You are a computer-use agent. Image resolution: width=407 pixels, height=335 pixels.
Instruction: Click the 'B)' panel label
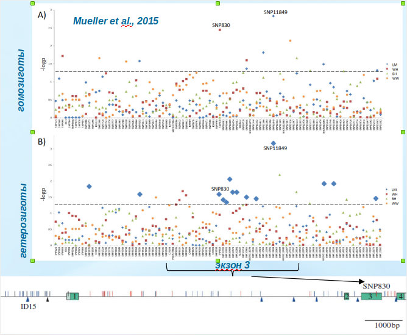click(42, 142)
